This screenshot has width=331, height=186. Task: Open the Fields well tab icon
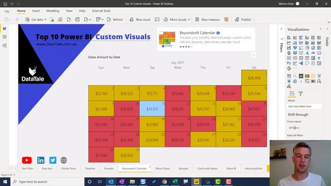click(292, 94)
